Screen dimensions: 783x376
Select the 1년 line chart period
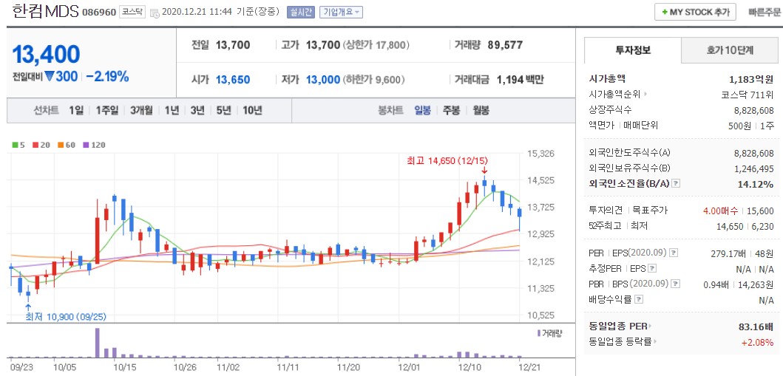[x=172, y=111]
